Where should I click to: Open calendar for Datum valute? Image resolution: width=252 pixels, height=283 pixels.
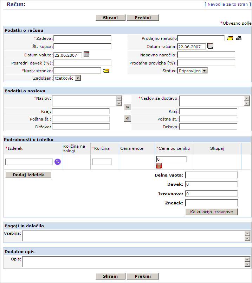pos(86,54)
